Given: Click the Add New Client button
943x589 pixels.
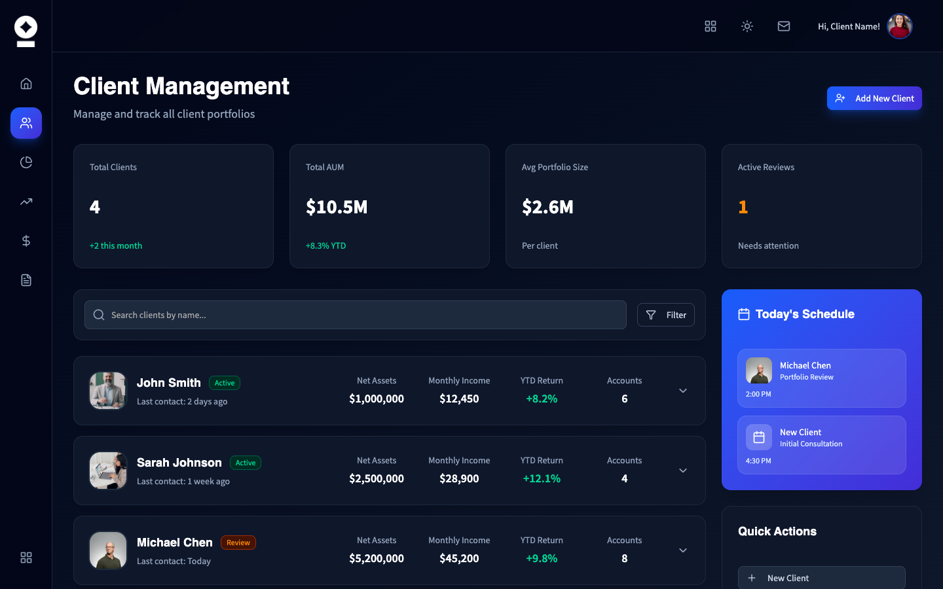Looking at the screenshot, I should click(874, 98).
